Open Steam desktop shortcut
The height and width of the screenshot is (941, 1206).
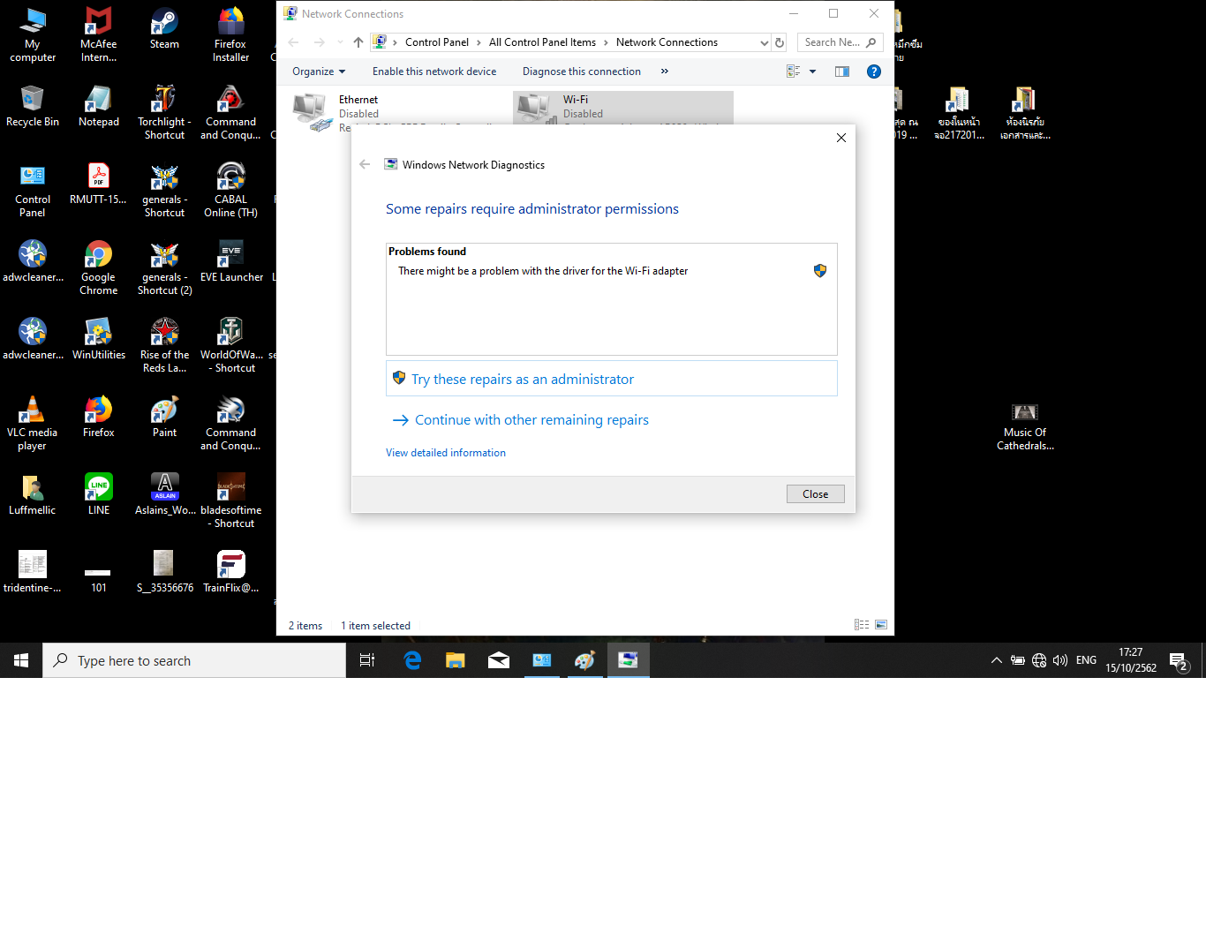pos(164,29)
